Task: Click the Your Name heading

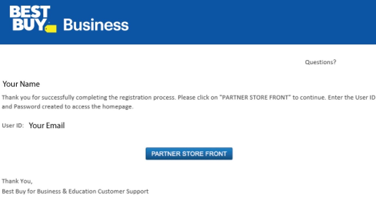Action: [x=21, y=84]
